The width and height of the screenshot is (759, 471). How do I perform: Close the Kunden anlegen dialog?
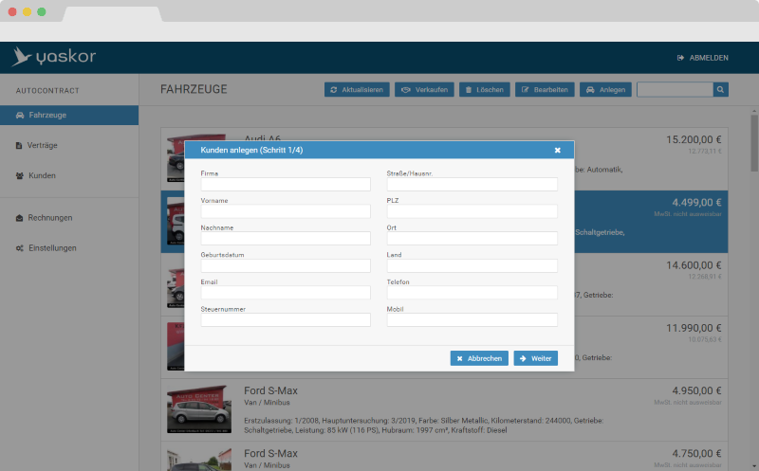pos(558,151)
